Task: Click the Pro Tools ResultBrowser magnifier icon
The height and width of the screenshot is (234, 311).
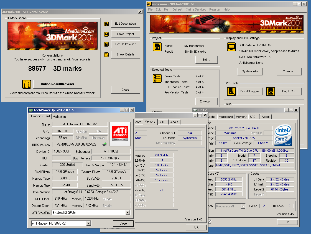Action: coord(231,91)
